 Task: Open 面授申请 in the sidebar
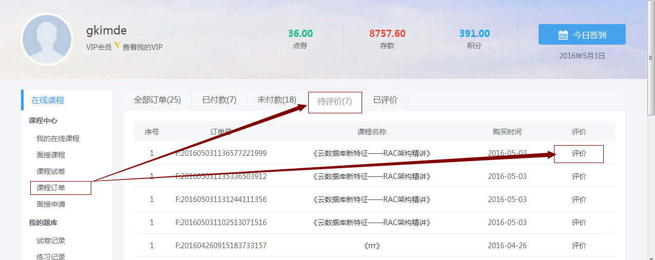point(51,204)
